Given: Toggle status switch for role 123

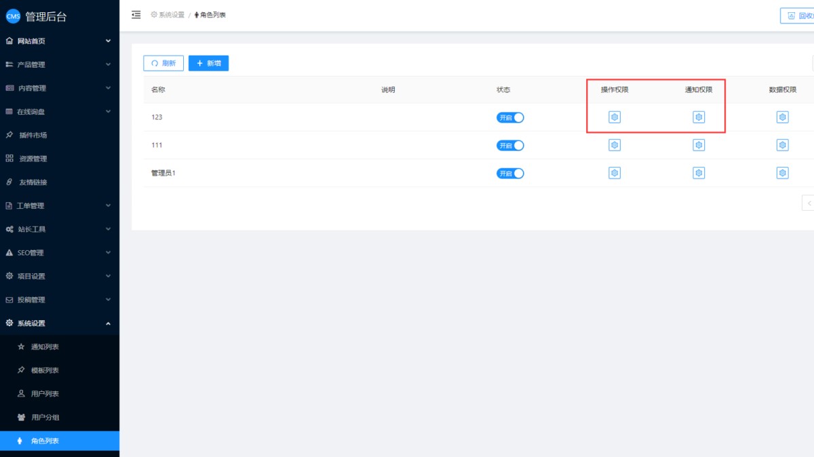Looking at the screenshot, I should coord(510,117).
